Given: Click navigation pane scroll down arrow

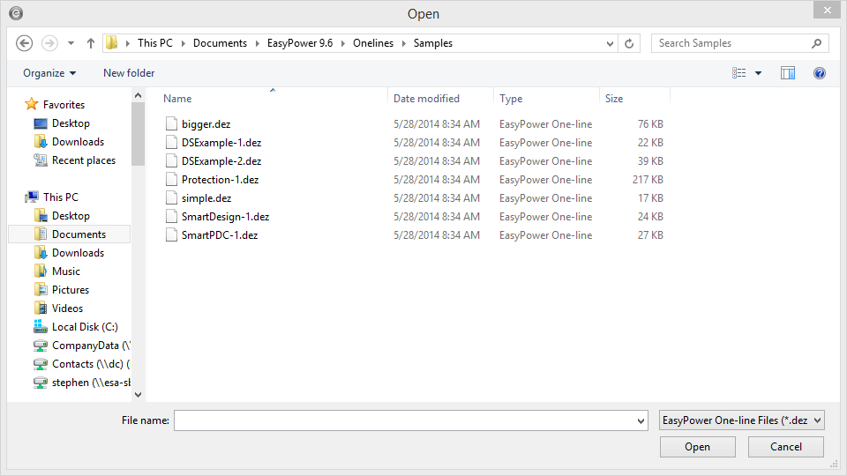Looking at the screenshot, I should coord(139,395).
